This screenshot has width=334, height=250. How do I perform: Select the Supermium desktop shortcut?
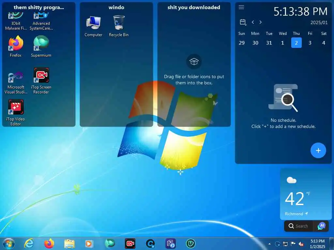click(41, 46)
